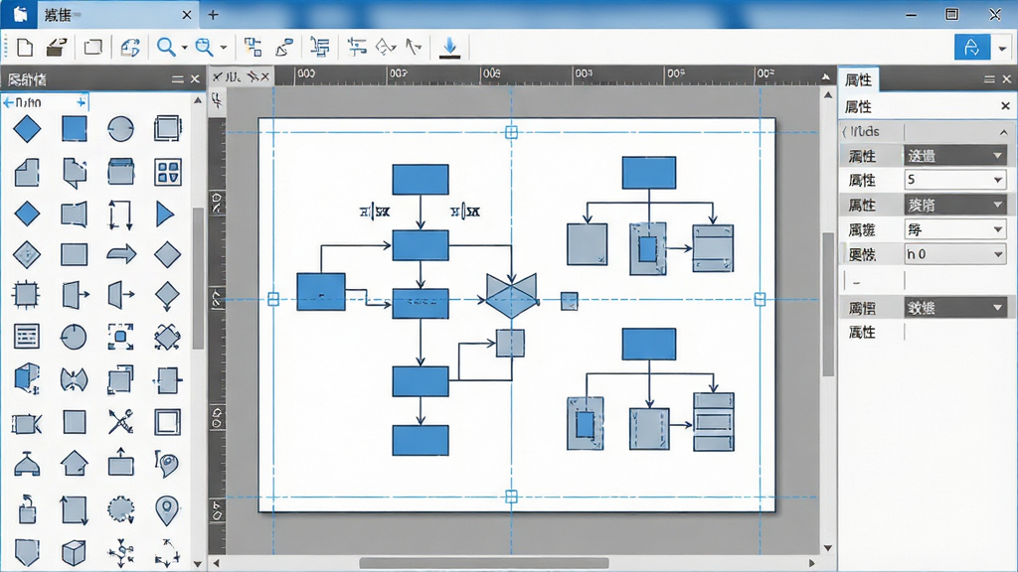Click the blue download arrow icon
Screen dimensions: 1018x572
coord(449,48)
